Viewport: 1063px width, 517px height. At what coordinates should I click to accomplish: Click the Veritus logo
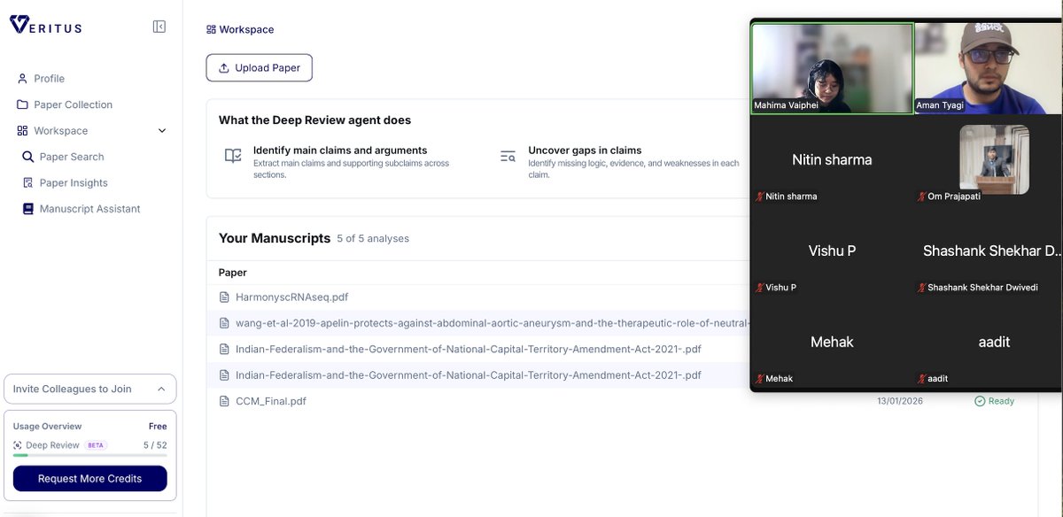[45, 26]
